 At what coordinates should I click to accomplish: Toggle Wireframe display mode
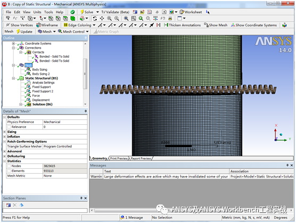47,25
